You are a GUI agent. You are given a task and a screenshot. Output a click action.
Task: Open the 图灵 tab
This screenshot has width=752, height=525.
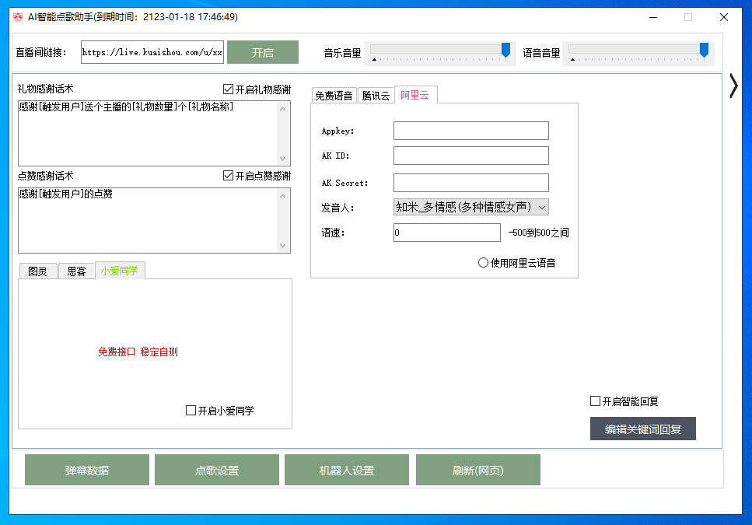click(37, 271)
